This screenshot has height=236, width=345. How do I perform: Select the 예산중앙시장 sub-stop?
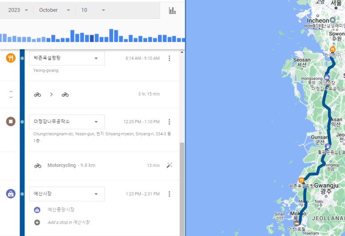click(61, 210)
